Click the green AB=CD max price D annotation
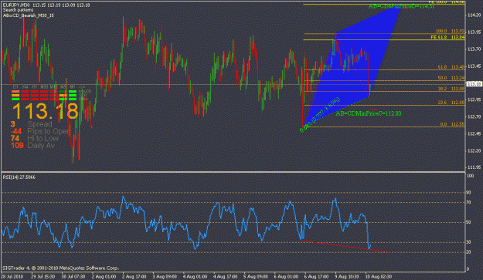The image size is (483, 280). (x=401, y=6)
